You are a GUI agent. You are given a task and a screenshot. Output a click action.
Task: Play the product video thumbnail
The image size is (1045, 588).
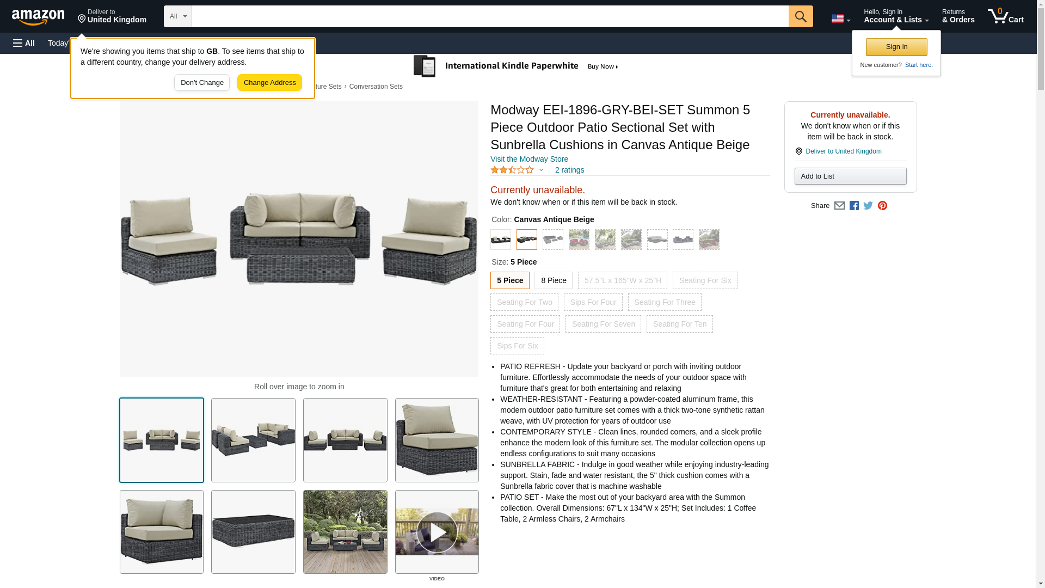tap(437, 532)
